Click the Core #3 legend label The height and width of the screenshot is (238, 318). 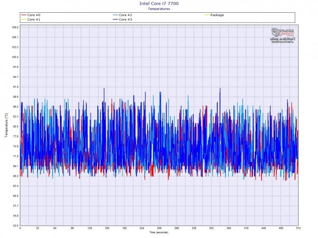tap(125, 19)
